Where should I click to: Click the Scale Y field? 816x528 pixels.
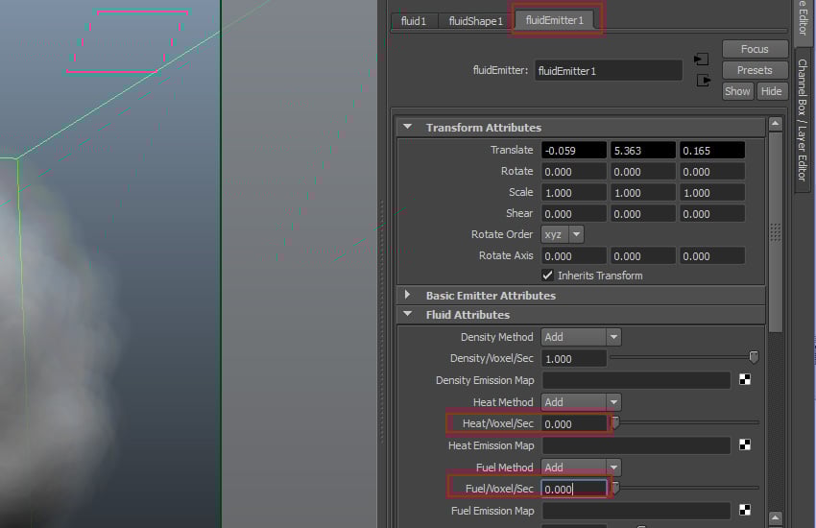[643, 193]
